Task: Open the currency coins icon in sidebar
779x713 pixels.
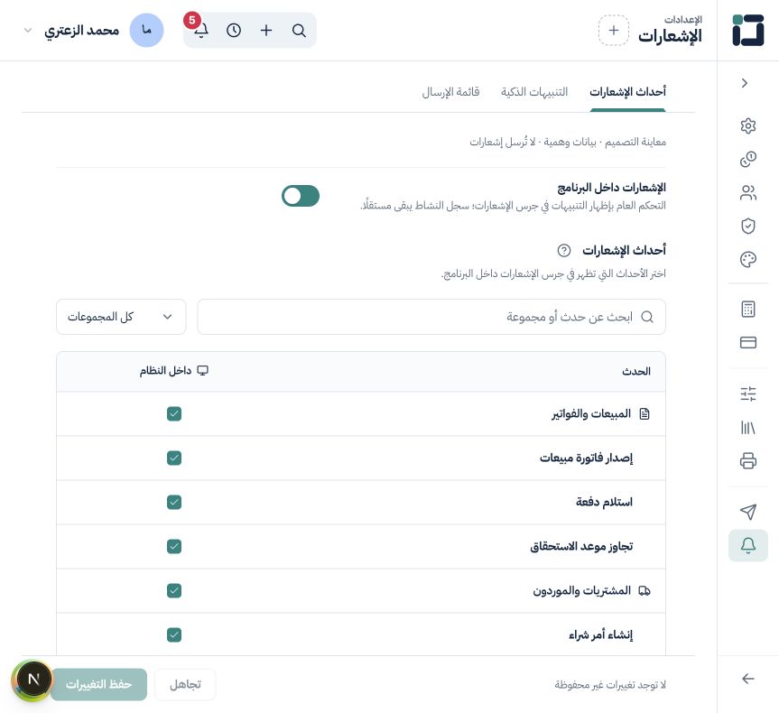Action: point(748,159)
